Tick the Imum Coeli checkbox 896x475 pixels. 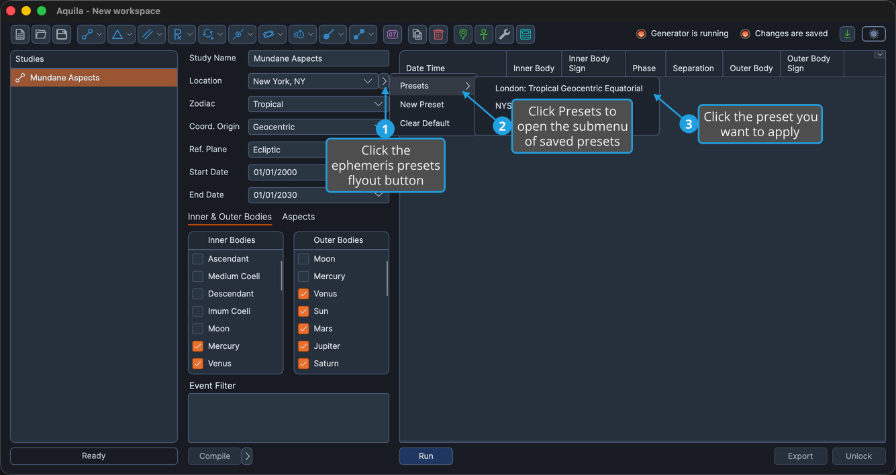197,311
